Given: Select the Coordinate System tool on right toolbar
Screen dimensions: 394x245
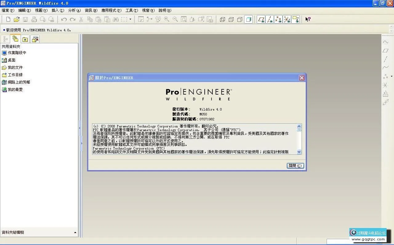Looking at the screenshot, I should [x=386, y=85].
